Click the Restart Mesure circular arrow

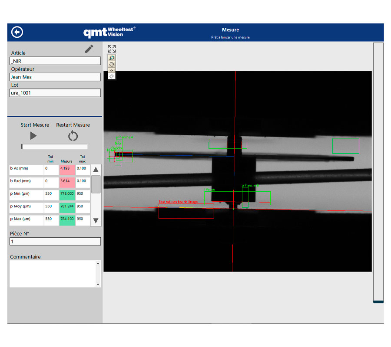click(73, 136)
